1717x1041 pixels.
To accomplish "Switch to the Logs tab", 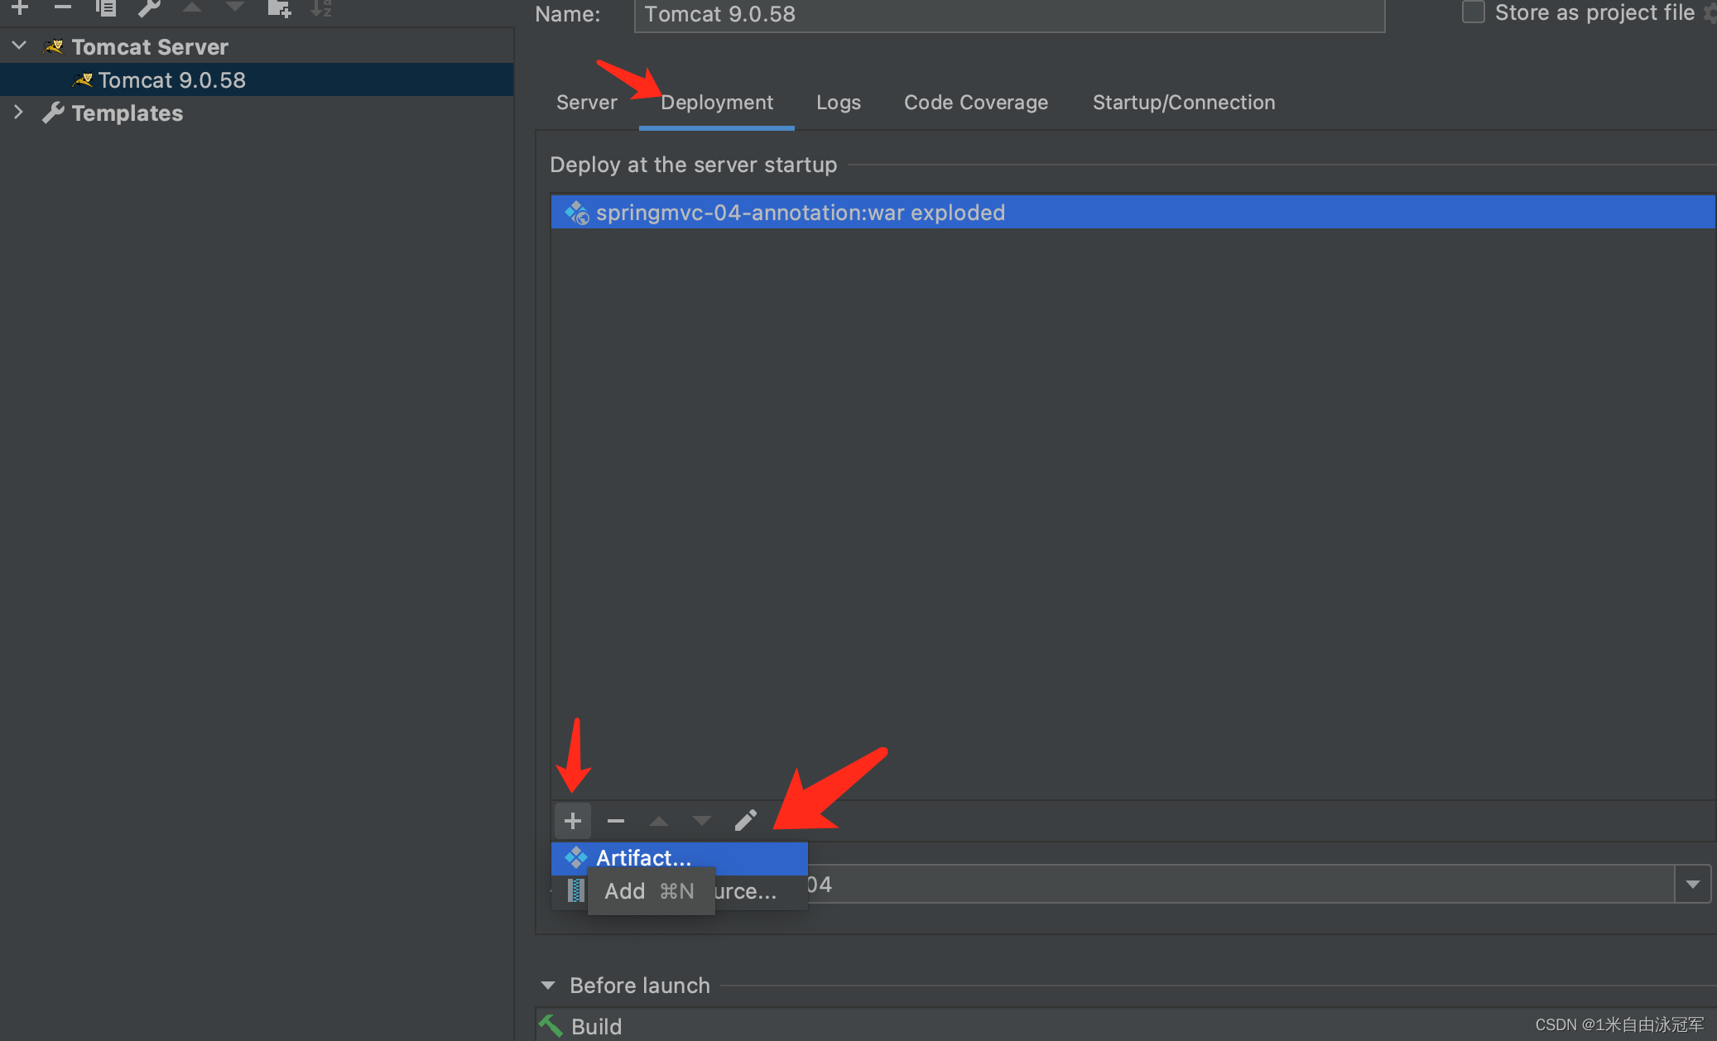I will 839,103.
